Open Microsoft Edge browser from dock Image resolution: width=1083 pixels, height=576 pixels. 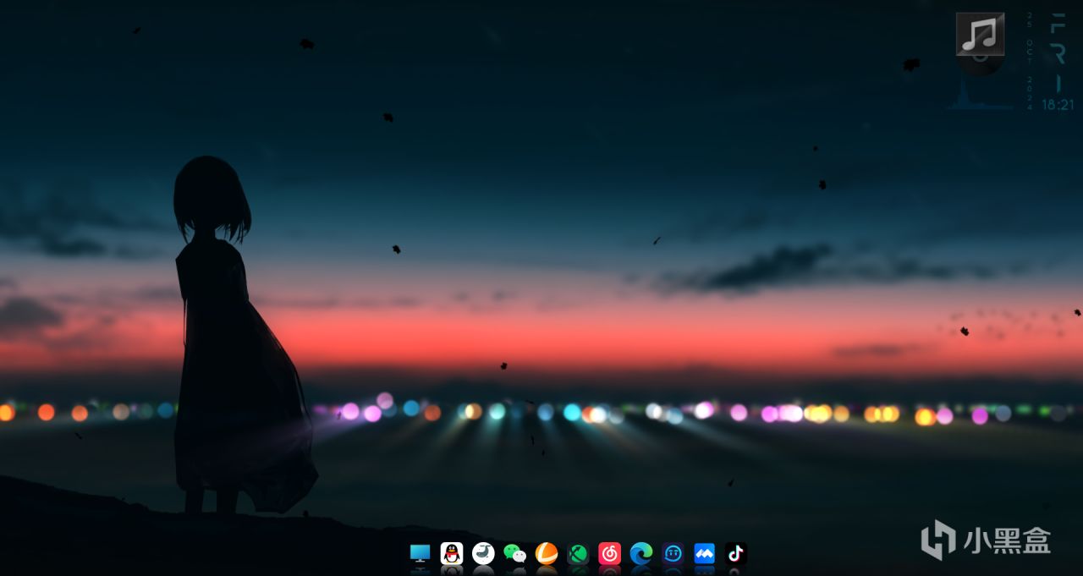(641, 553)
